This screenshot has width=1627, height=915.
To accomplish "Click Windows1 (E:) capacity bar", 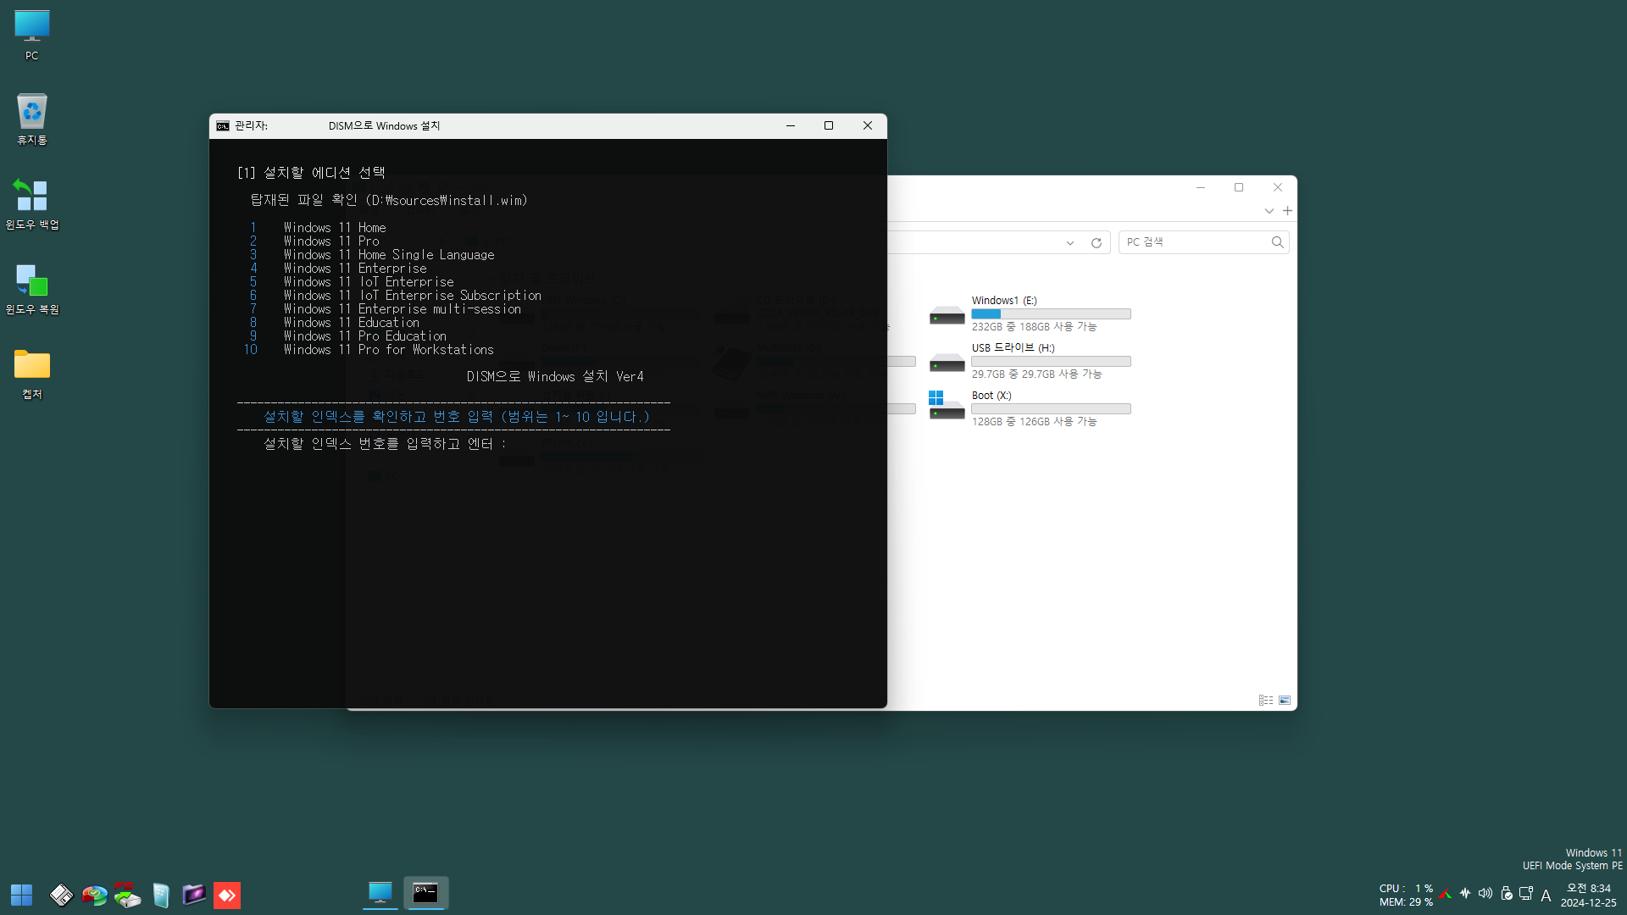I will click(x=1051, y=314).
